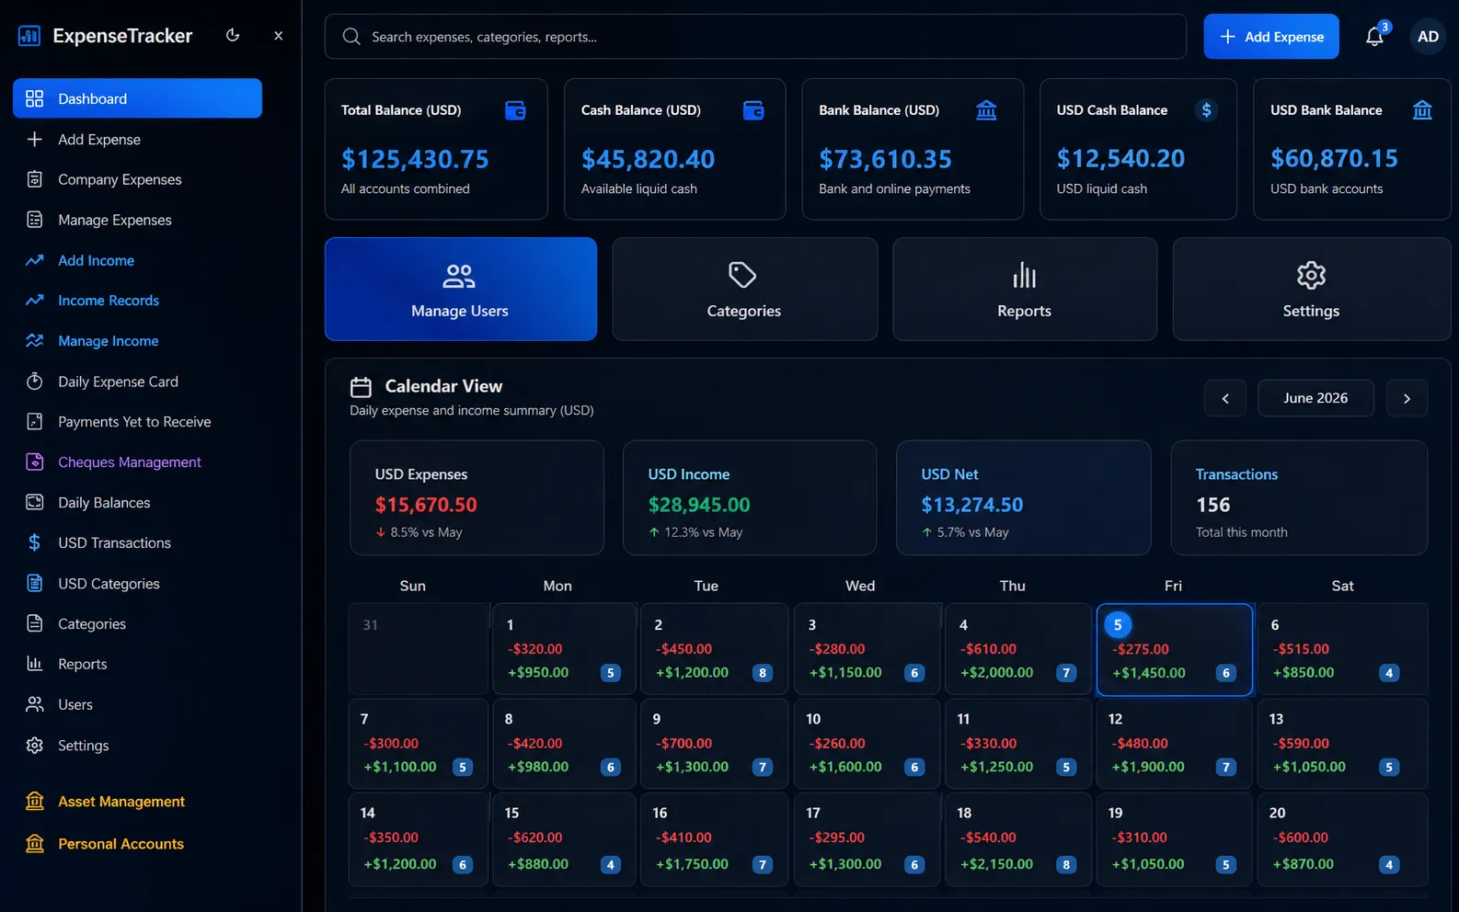
Task: Go to the next month in the calendar
Action: [1407, 398]
